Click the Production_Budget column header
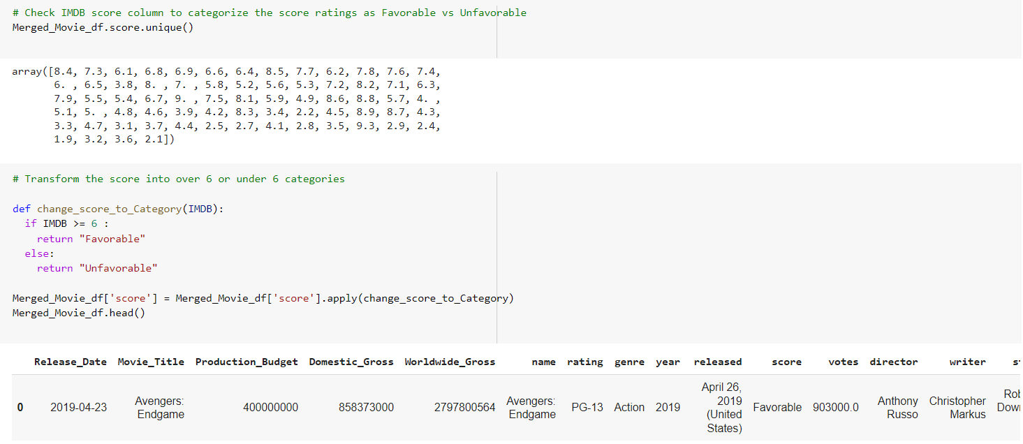 pos(246,362)
